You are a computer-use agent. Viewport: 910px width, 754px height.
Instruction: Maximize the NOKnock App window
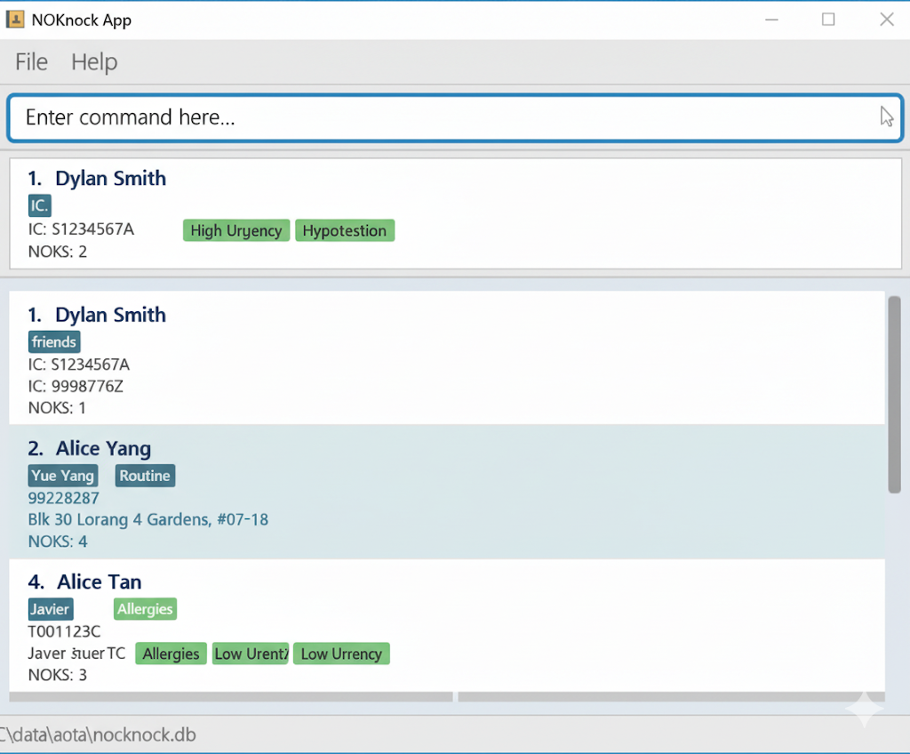click(828, 20)
